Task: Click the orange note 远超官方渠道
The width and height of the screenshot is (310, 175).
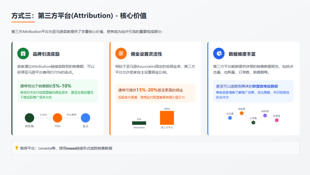Action: (152, 97)
